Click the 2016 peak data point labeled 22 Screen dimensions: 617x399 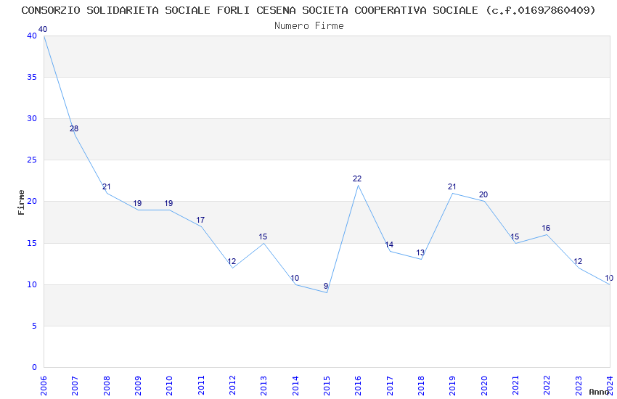coord(358,185)
